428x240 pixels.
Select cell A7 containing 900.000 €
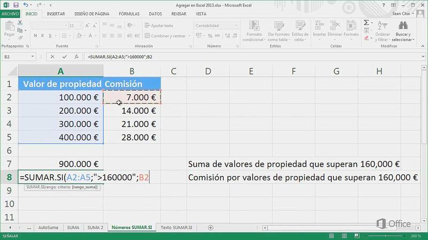60,164
